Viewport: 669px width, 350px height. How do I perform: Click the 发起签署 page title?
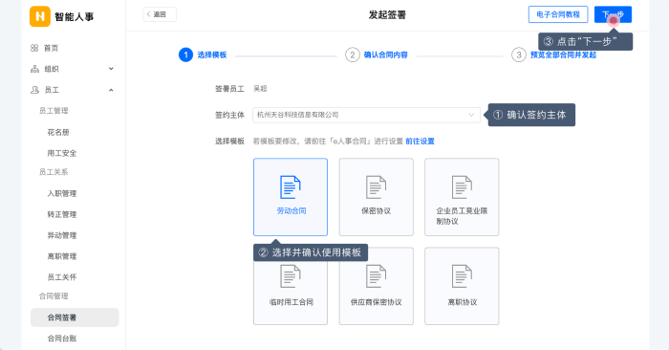[387, 15]
